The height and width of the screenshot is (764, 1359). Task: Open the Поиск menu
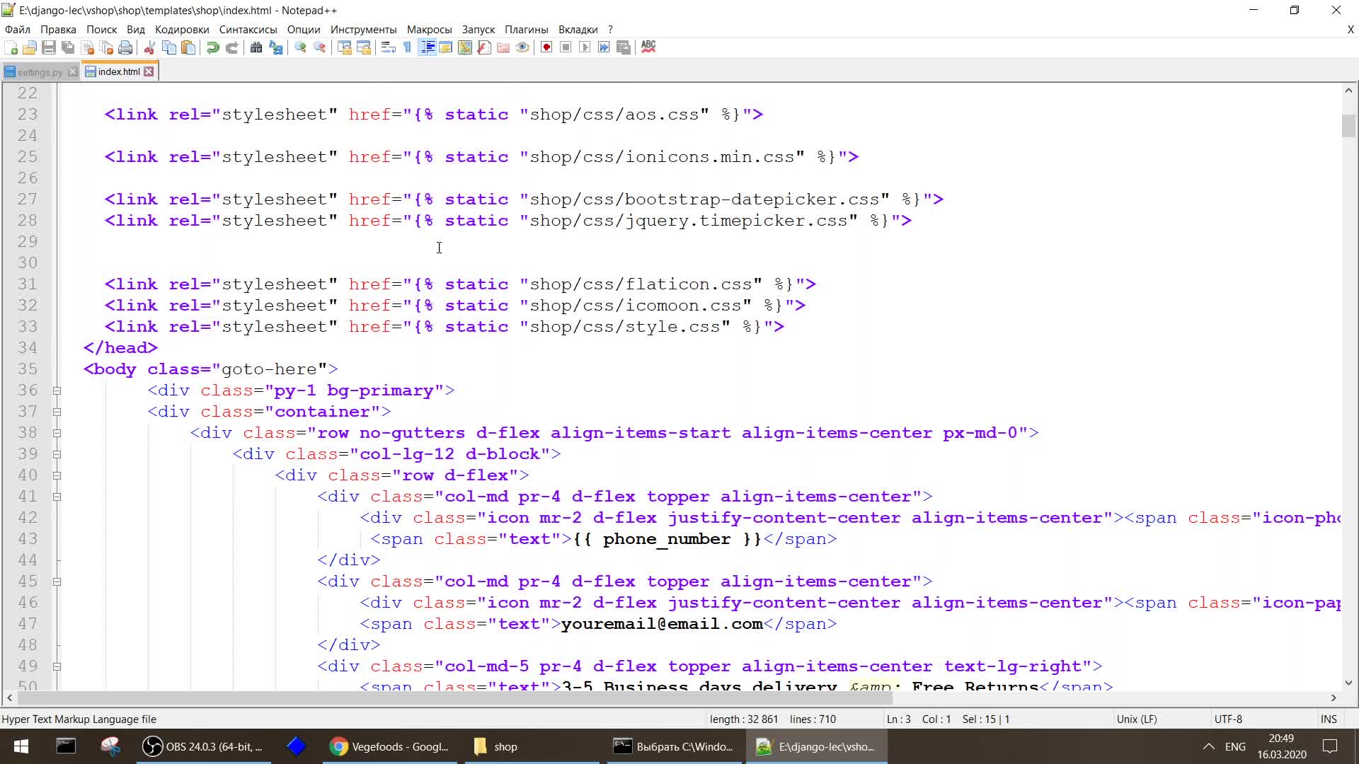[x=101, y=30]
